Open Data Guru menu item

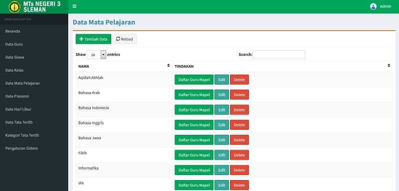14,44
